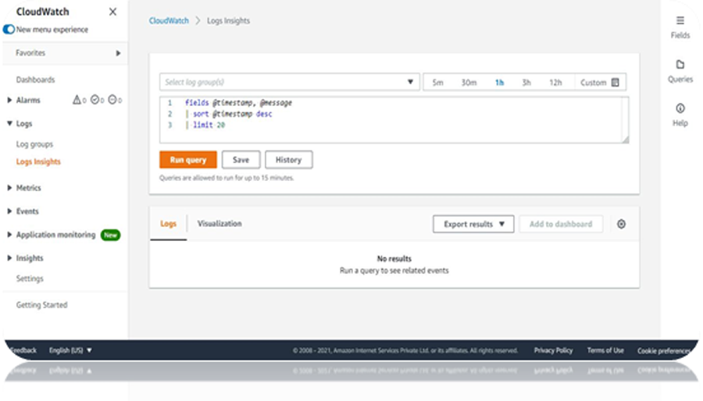Select the 5m time range
703x401 pixels.
pos(437,83)
